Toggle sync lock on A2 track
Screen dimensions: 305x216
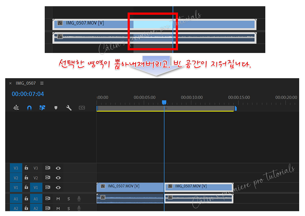[x=48, y=208]
